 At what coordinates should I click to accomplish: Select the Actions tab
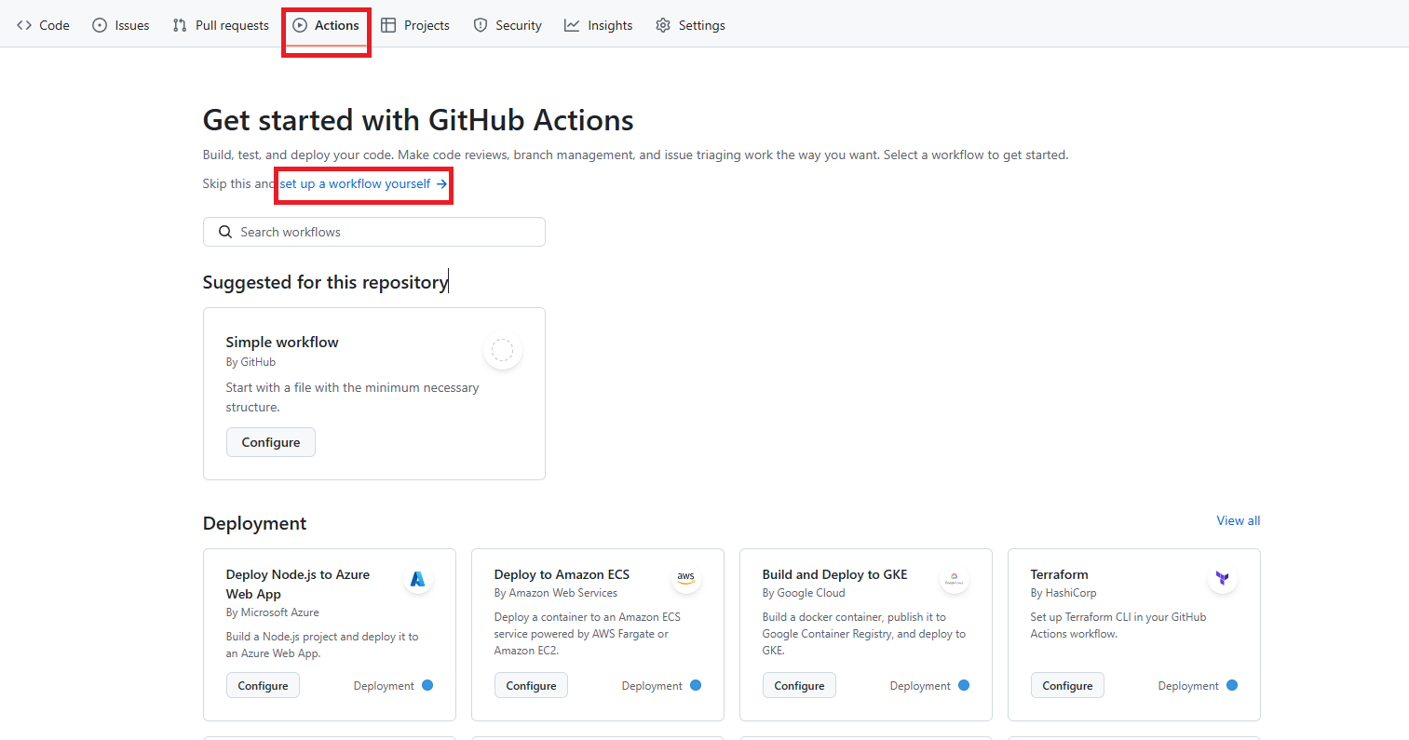326,25
